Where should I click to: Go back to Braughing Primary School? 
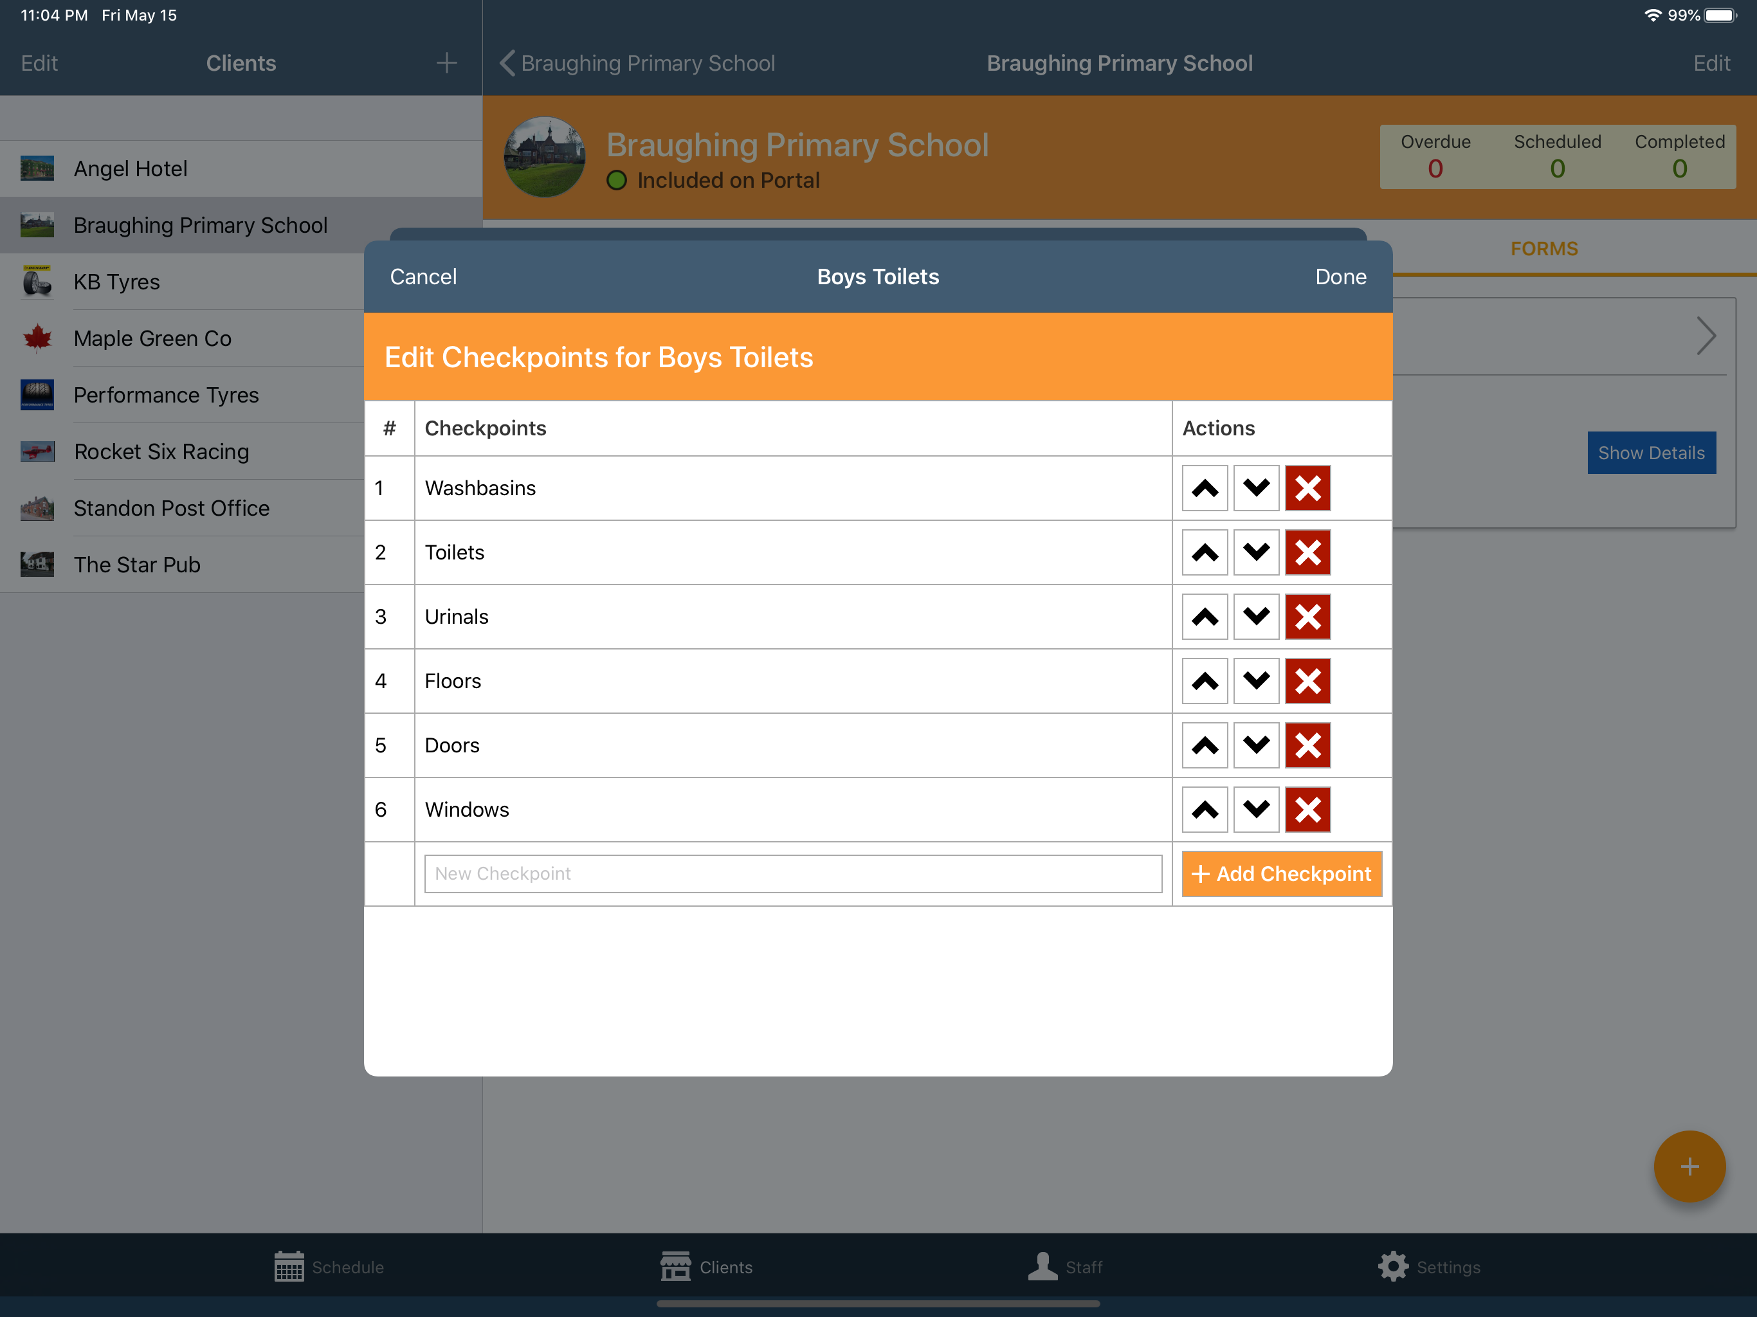pyautogui.click(x=637, y=63)
